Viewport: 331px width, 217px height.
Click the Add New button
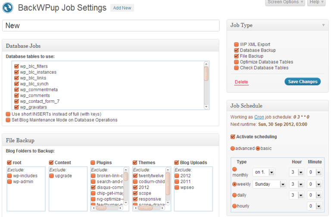click(x=122, y=8)
